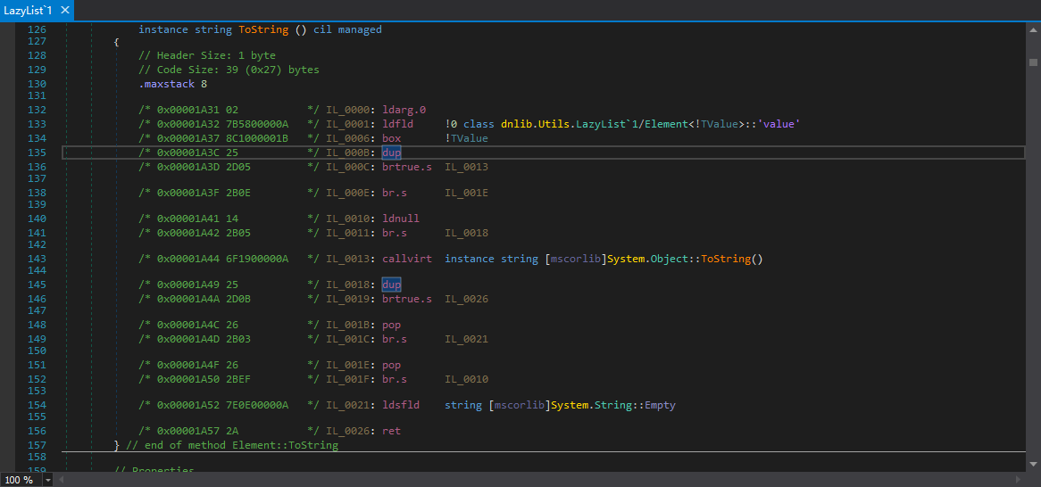Screen dimensions: 1041x487
Task: Click the vertical scrollbar up arrow
Action: 1033,29
